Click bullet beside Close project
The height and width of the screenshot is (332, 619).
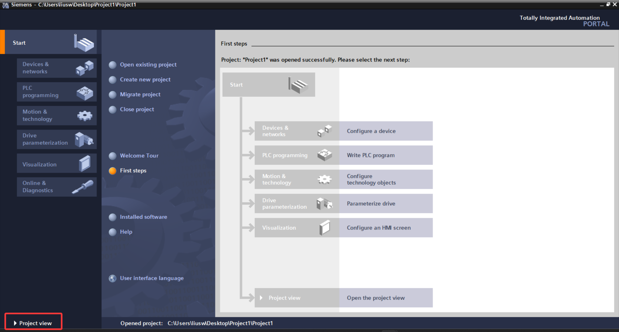point(113,110)
